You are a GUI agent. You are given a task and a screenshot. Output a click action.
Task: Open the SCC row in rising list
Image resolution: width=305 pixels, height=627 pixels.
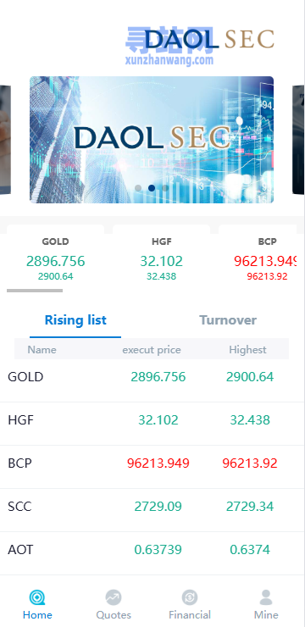[x=152, y=507]
